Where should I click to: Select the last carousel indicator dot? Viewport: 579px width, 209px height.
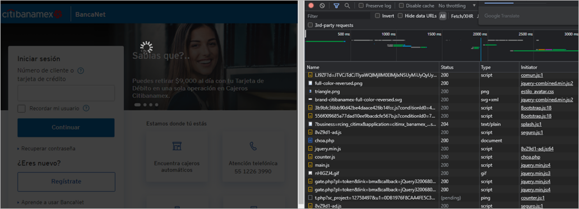pyautogui.click(x=156, y=105)
